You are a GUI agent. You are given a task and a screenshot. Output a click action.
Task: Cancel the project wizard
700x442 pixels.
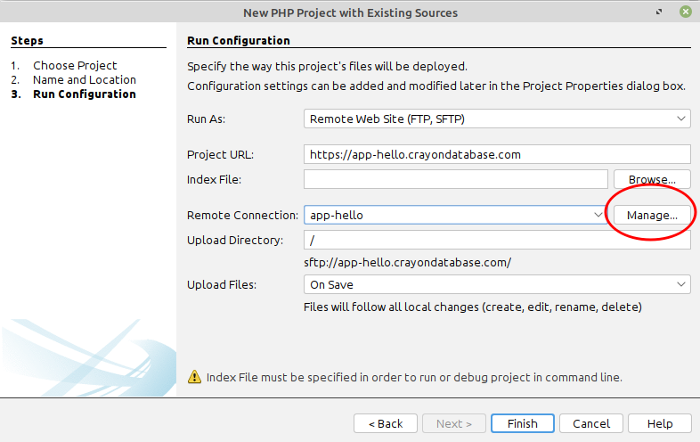coord(591,423)
